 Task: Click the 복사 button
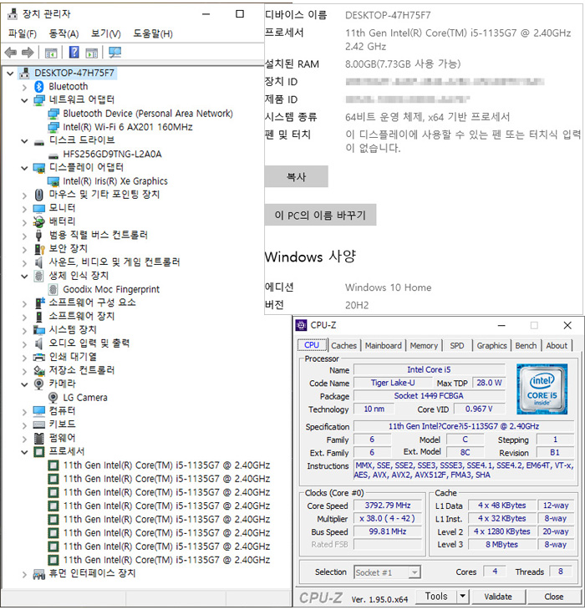click(297, 176)
